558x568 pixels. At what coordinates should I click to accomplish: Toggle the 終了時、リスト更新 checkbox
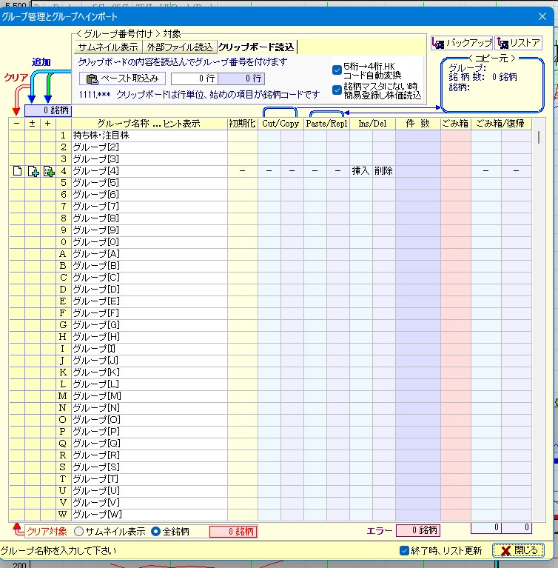pyautogui.click(x=404, y=550)
